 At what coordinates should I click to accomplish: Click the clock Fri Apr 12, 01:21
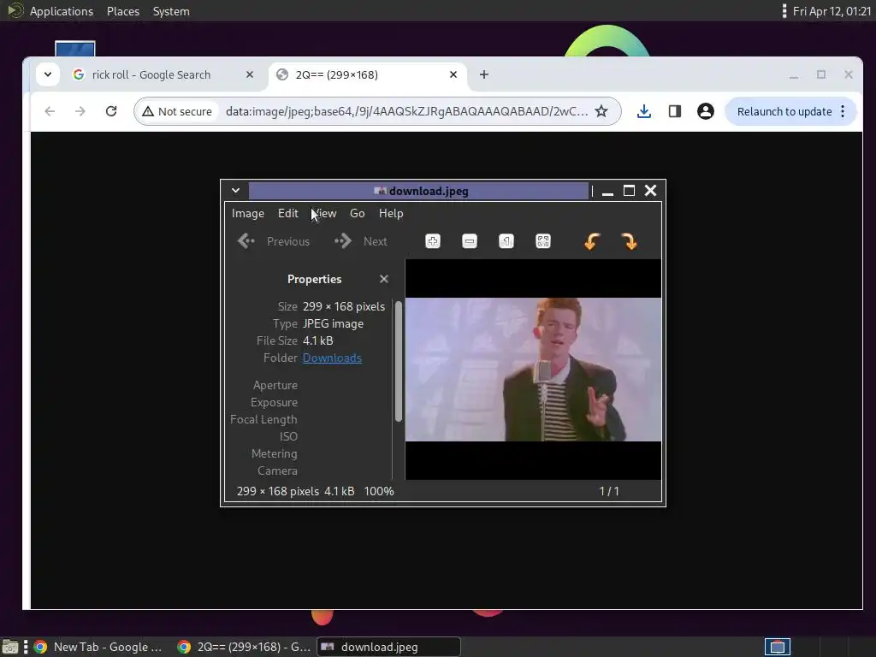[832, 11]
